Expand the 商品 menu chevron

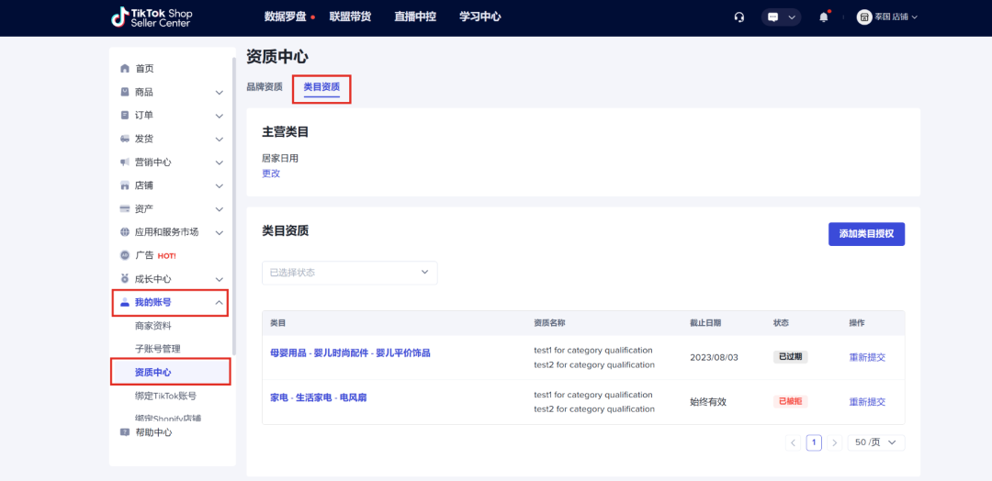[x=219, y=93]
